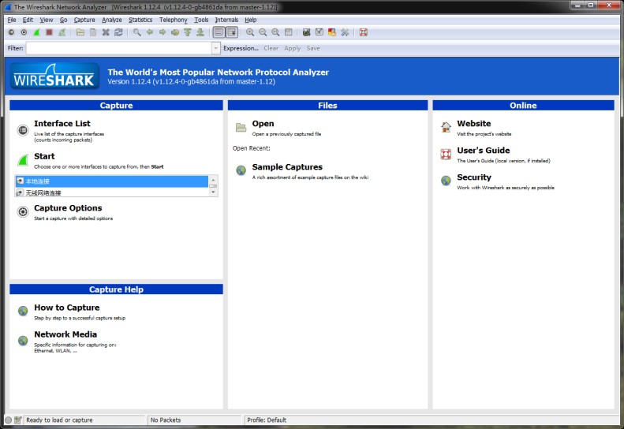Click the save capture file toolbar icon
The height and width of the screenshot is (429, 624).
93,32
